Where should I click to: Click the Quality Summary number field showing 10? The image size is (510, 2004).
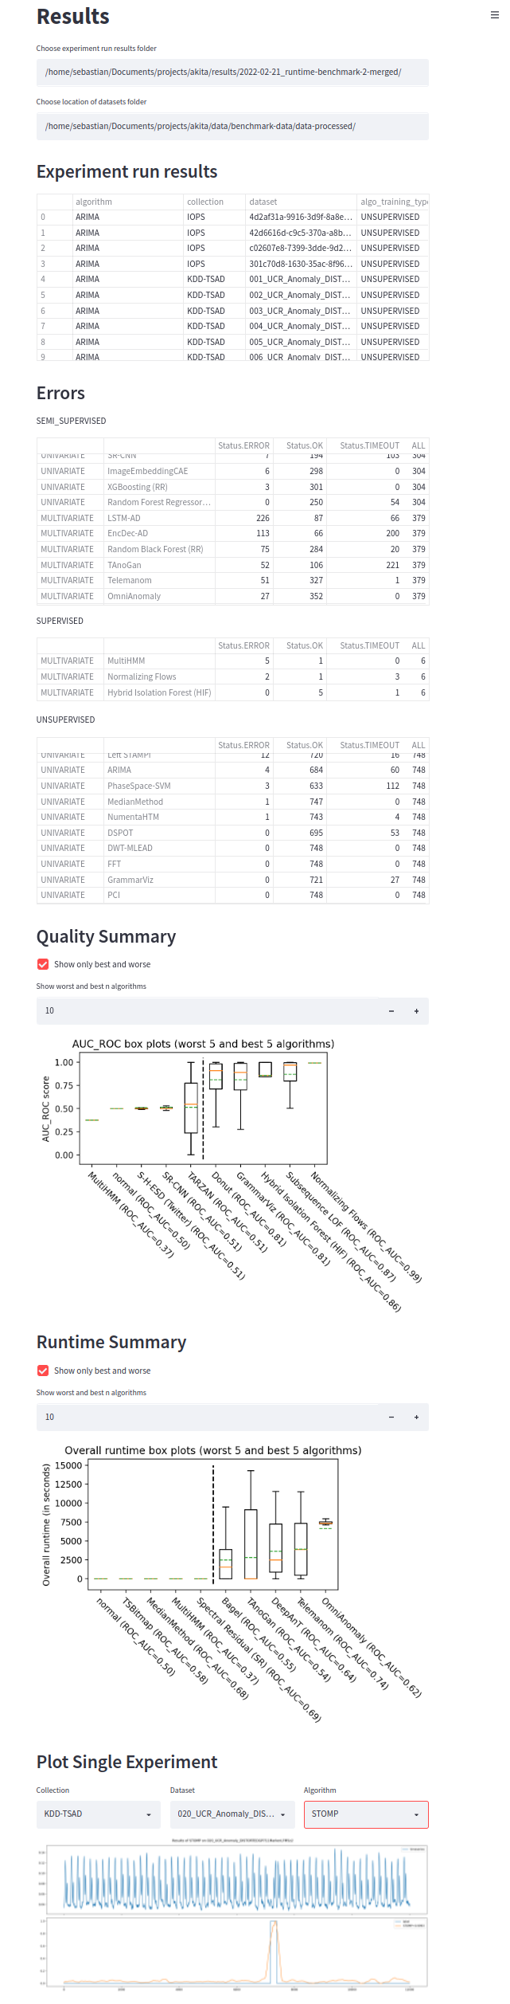pos(207,1011)
